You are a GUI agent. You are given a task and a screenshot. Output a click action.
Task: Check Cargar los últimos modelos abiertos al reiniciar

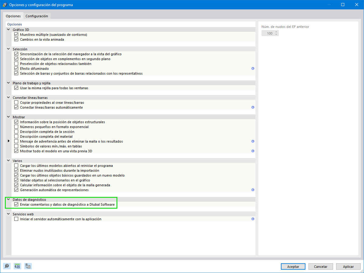pyautogui.click(x=16, y=166)
